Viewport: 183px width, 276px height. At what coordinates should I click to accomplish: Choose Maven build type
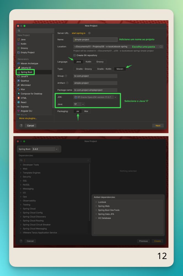point(120,69)
